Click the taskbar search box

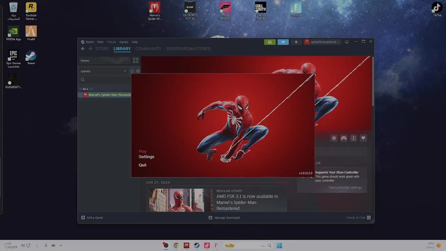coord(248,245)
